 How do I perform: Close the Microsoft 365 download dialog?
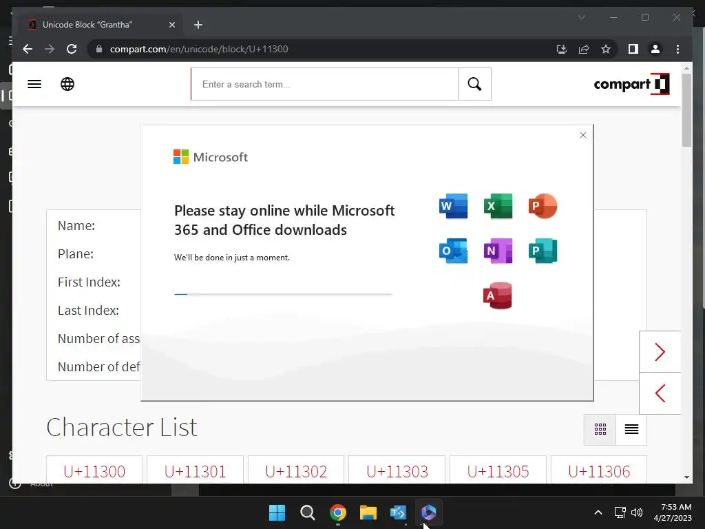(583, 135)
